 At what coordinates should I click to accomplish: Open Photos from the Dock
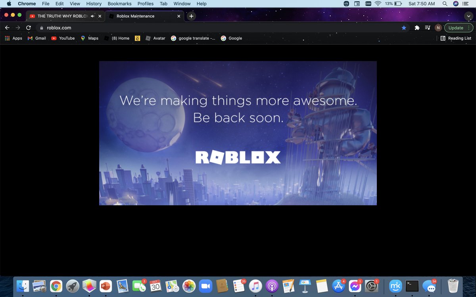(189, 286)
